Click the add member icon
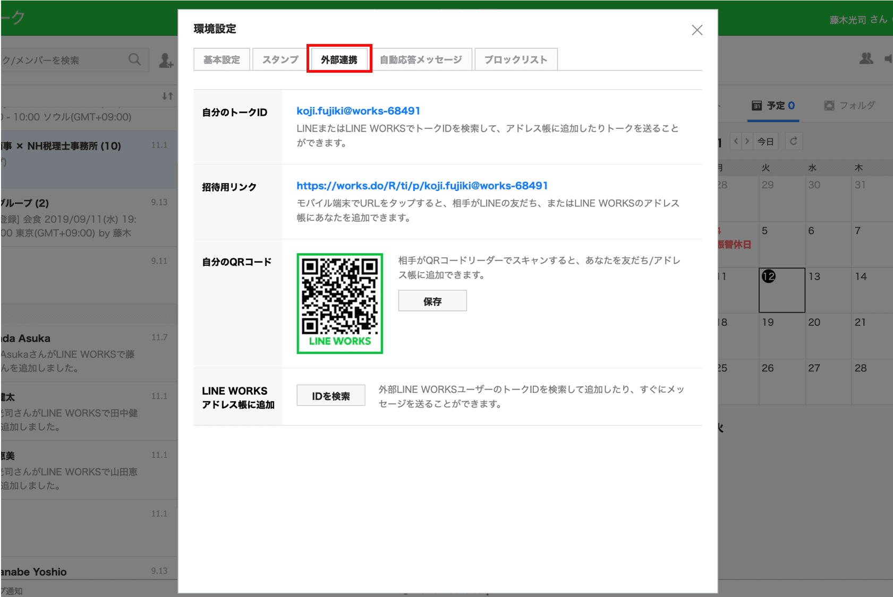 [x=166, y=61]
